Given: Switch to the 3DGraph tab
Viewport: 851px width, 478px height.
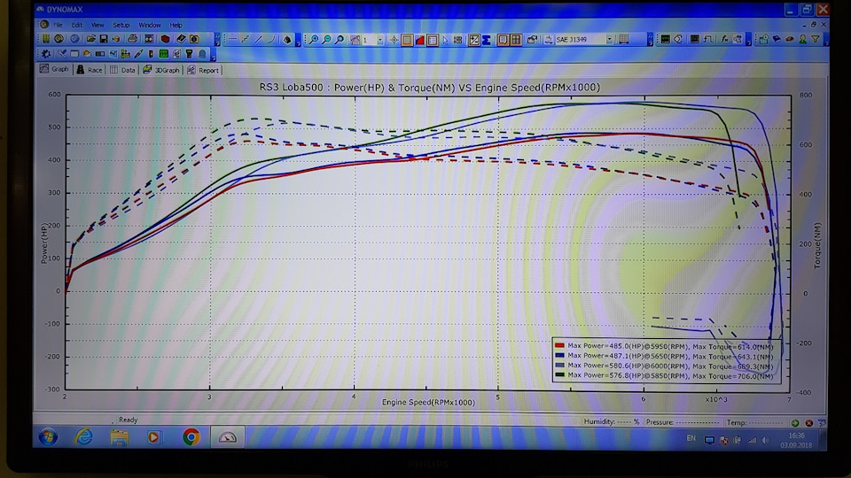Looking at the screenshot, I should click(x=161, y=70).
